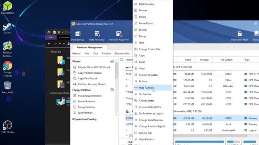
Task: Click Split Partition sidebar icon
Action: (74, 113)
